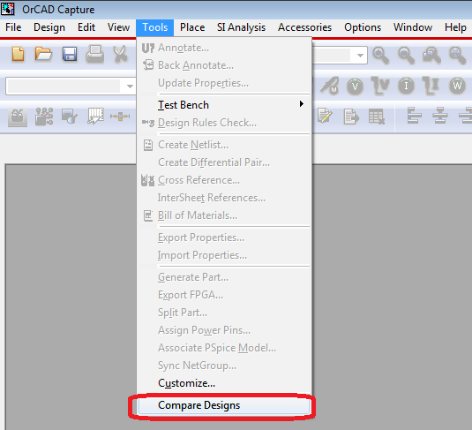Click the Save floppy disk icon
This screenshot has height=430, width=472.
click(70, 55)
